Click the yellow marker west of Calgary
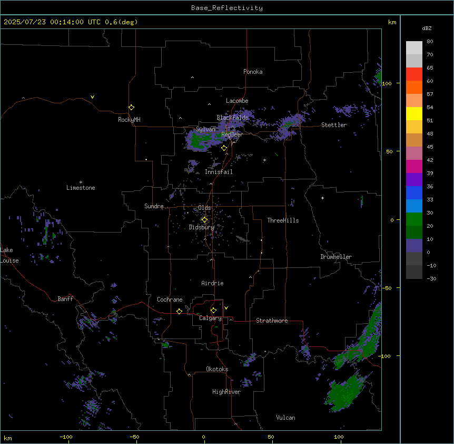 click(179, 311)
